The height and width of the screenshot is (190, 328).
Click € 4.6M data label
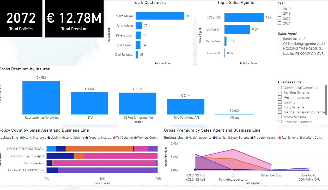coord(41,78)
